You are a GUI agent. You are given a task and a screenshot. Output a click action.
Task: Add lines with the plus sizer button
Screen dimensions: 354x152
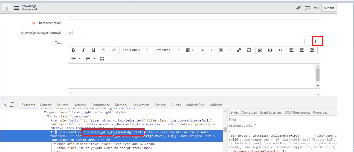click(315, 42)
